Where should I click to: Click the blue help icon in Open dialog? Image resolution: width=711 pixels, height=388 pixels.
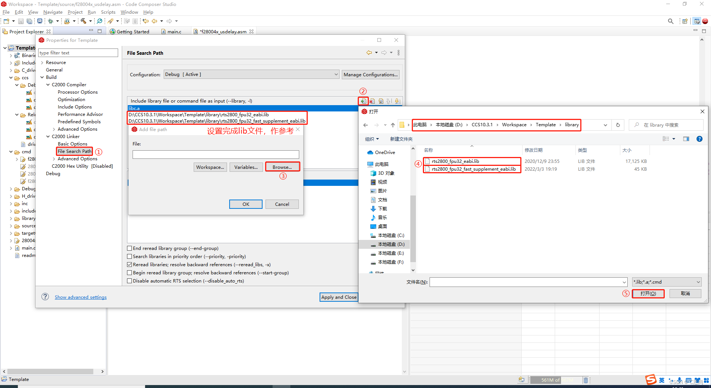[700, 139]
